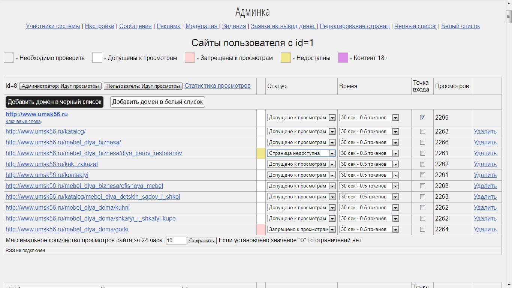The image size is (512, 288).
Task: Click the Сохранить button
Action: coord(202,241)
